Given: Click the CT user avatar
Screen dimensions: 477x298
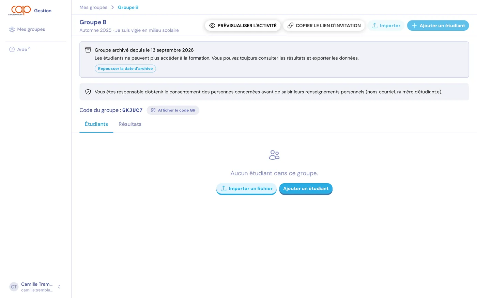Looking at the screenshot, I should tap(14, 287).
